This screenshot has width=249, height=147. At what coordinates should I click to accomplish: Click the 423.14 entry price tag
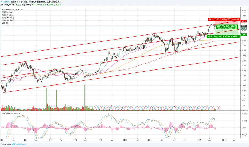coord(244,26)
